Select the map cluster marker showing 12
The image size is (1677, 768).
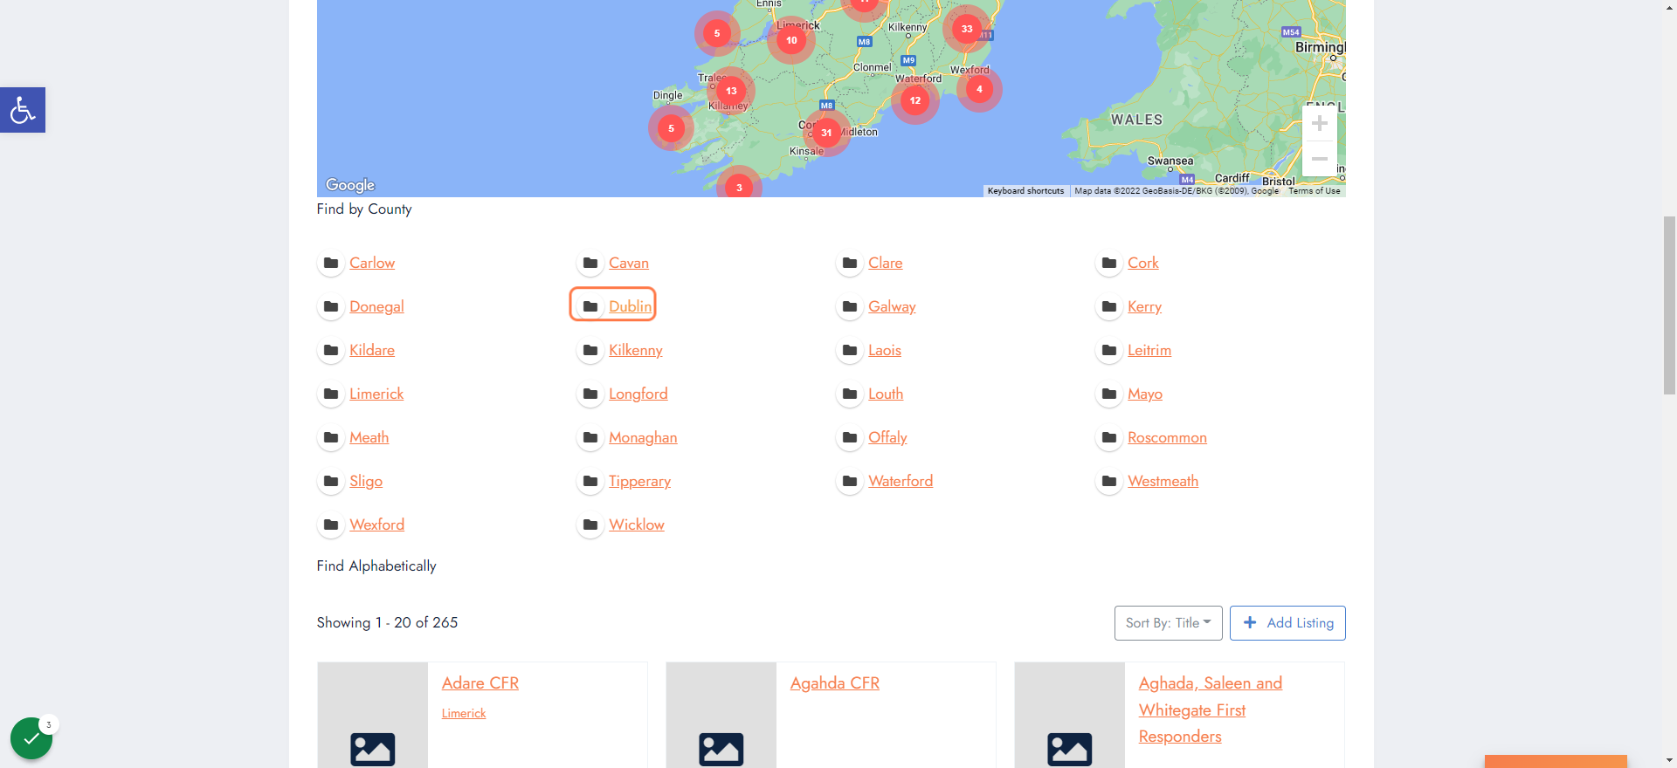[x=915, y=100]
